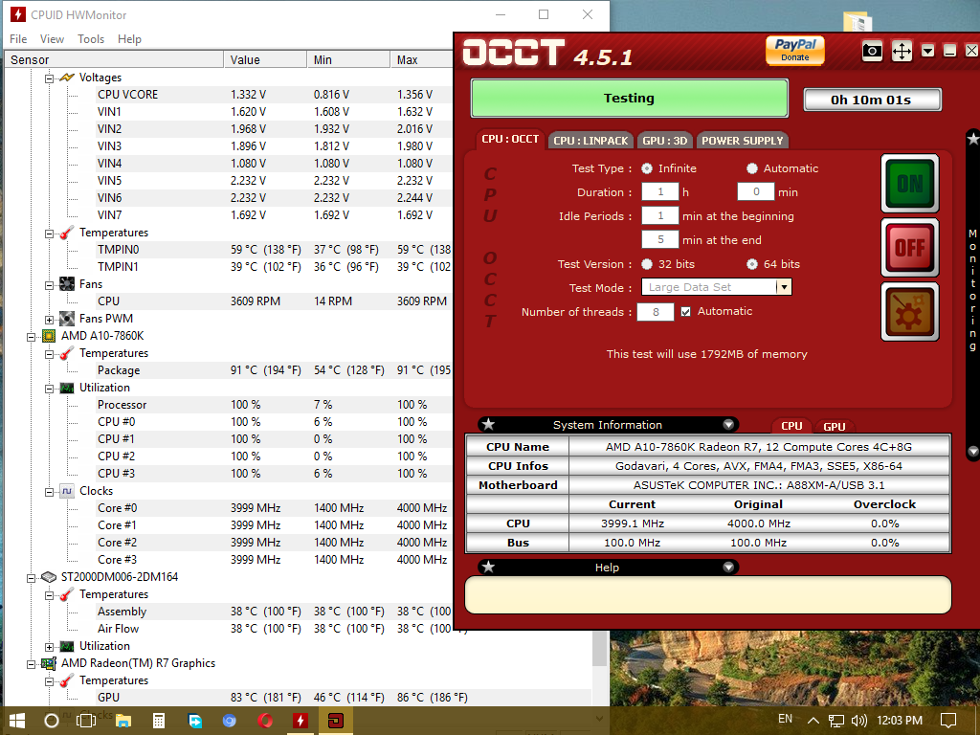Click the star icon beside System Information
The image size is (980, 735).
(x=489, y=425)
